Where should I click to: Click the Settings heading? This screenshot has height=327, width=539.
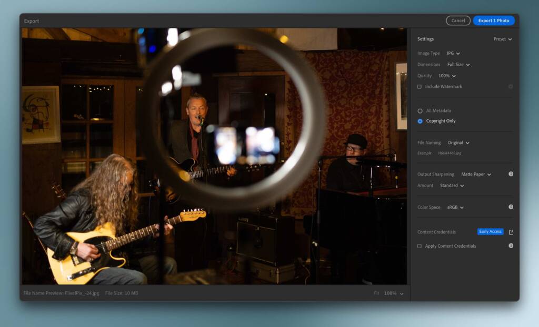pos(425,39)
